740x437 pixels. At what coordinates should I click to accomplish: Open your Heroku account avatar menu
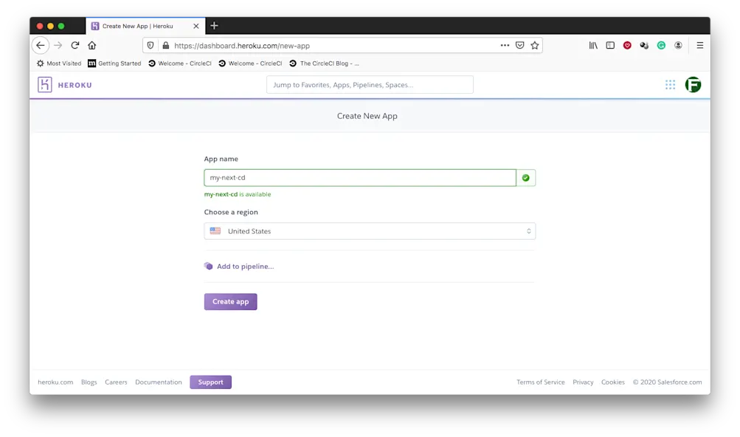(x=692, y=84)
